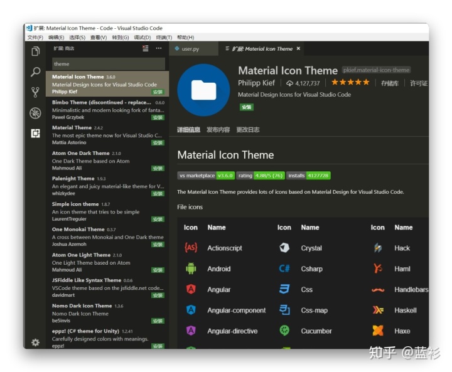Clear extension search results icon
452x372 pixels.
(146, 48)
